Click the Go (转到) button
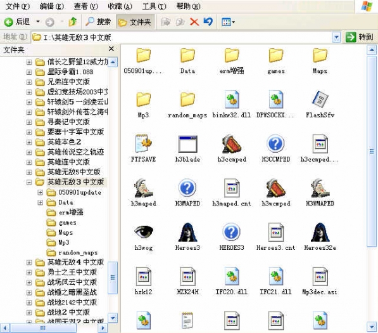 (x=360, y=37)
